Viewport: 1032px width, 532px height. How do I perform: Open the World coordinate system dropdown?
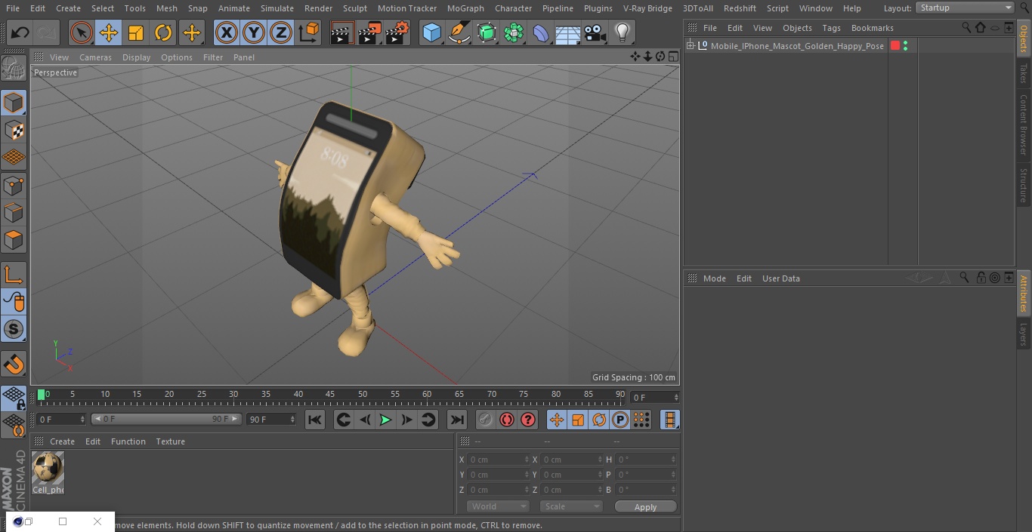point(497,506)
